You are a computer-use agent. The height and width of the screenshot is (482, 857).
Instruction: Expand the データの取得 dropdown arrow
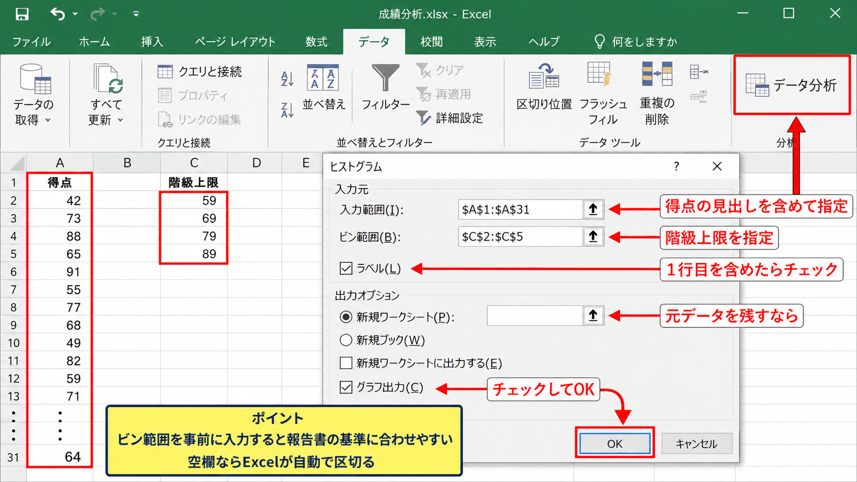coord(48,120)
